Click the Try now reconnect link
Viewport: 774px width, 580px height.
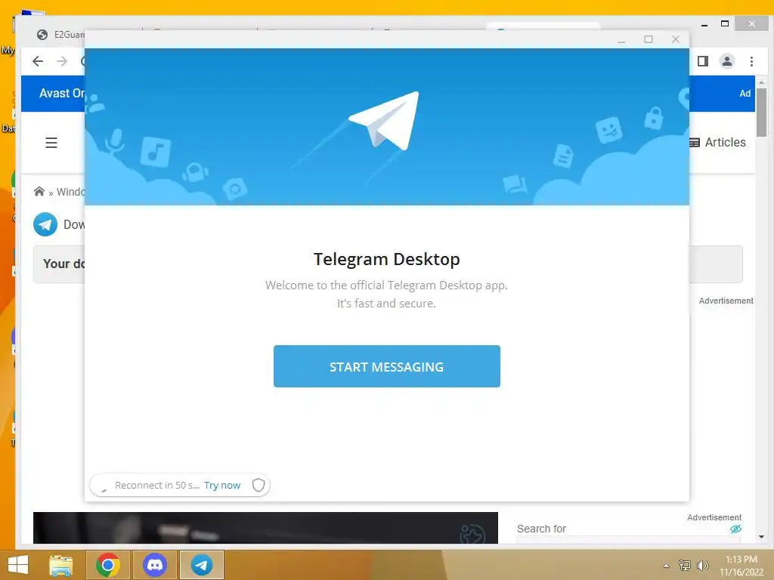(222, 486)
